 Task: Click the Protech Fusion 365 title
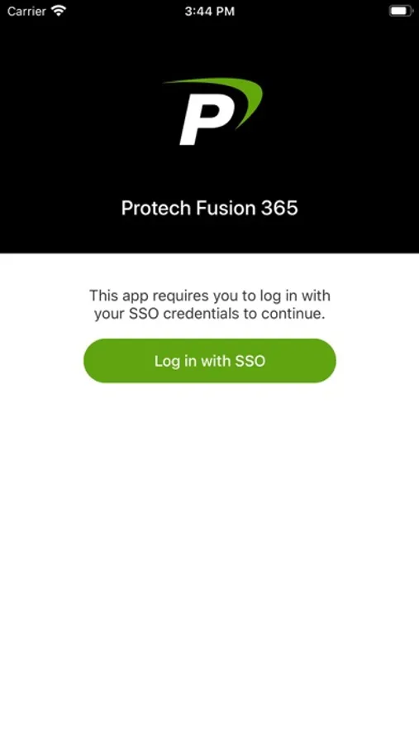[210, 208]
